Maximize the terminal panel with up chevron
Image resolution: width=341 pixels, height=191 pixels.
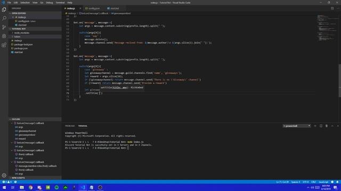click(x=332, y=126)
